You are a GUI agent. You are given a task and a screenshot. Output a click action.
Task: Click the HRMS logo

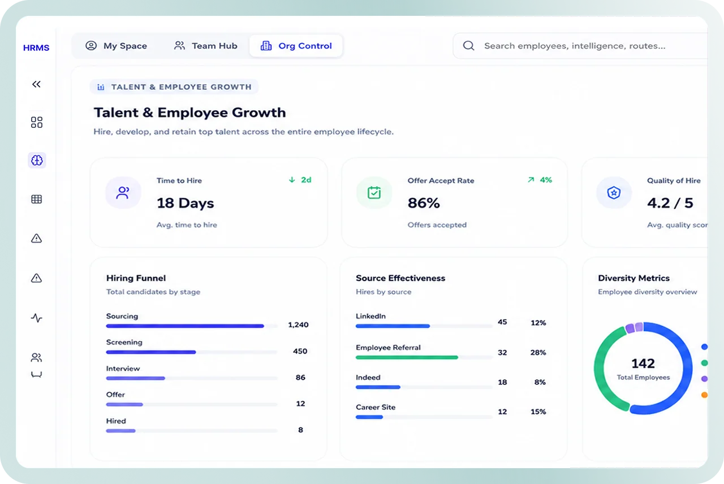pos(36,48)
